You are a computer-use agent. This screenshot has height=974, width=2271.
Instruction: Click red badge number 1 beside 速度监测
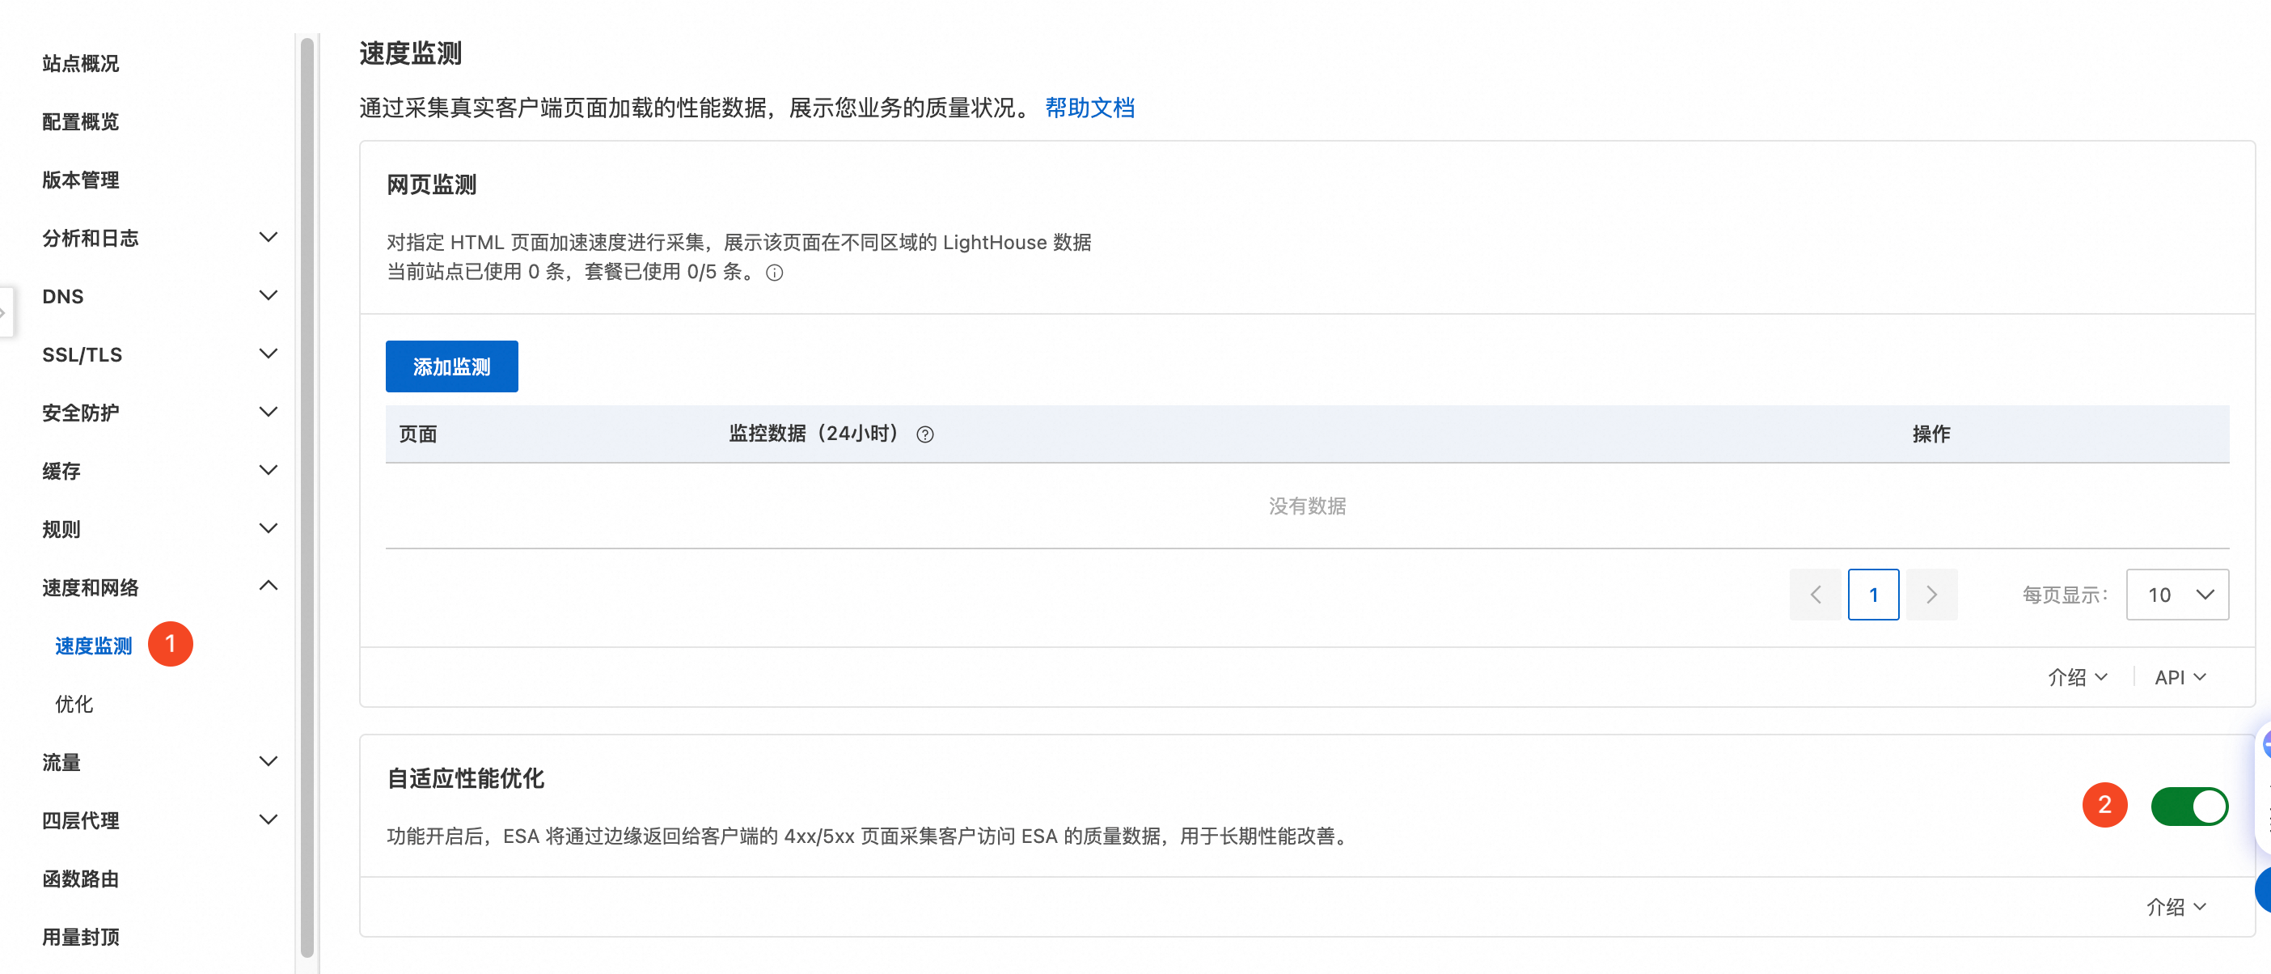tap(170, 644)
